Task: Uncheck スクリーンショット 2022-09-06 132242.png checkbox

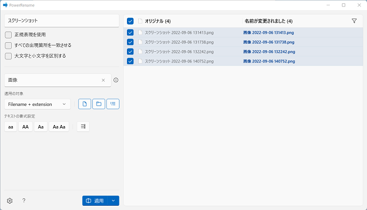Action: pyautogui.click(x=130, y=51)
